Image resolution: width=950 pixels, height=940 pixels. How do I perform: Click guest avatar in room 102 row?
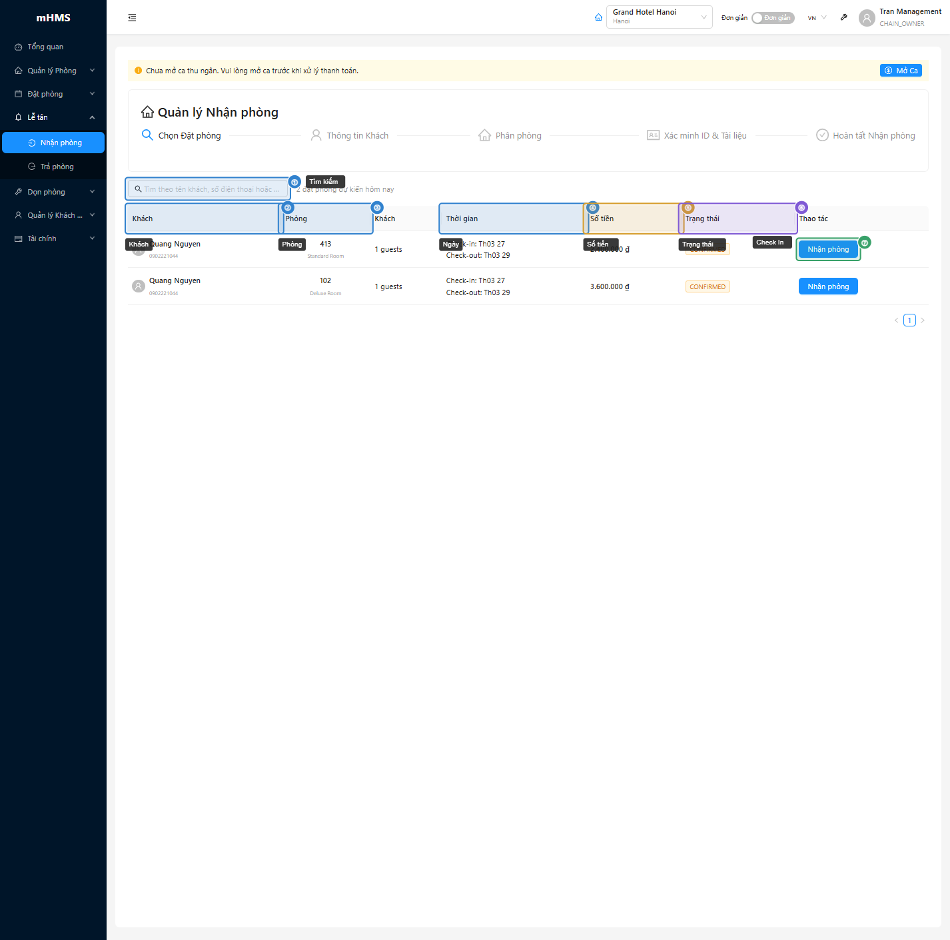pyautogui.click(x=139, y=286)
